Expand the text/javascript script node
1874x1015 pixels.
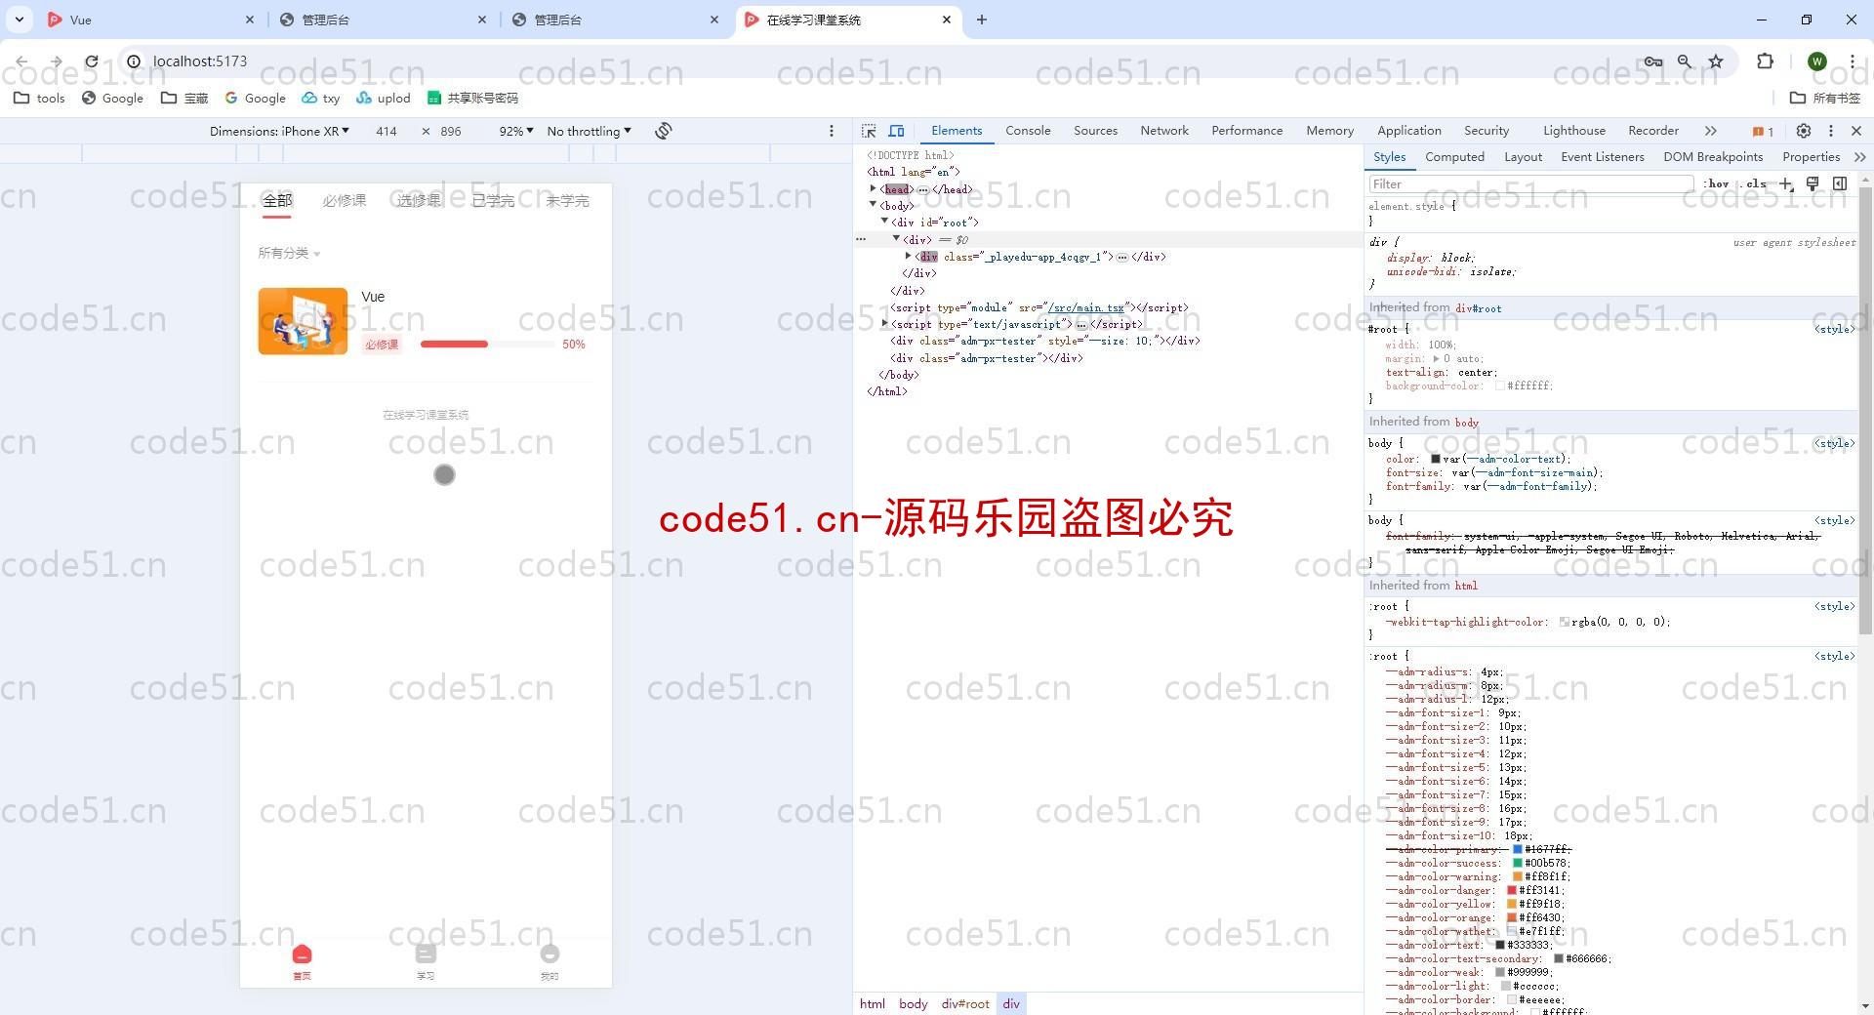click(885, 323)
